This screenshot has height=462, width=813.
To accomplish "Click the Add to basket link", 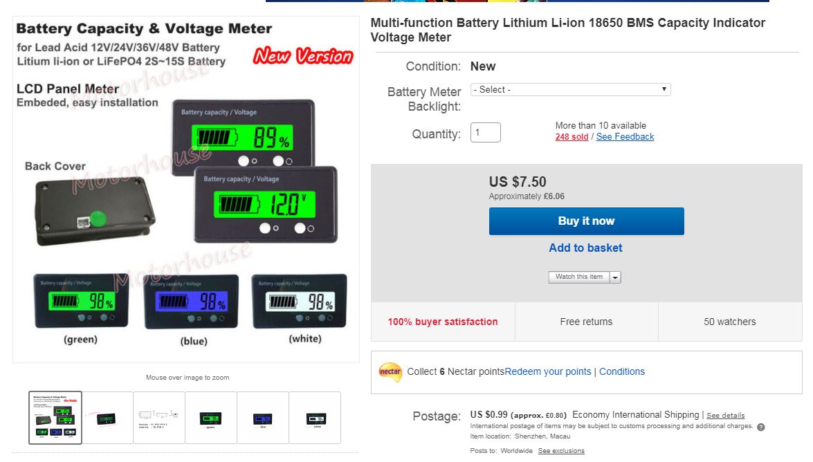I will (585, 248).
